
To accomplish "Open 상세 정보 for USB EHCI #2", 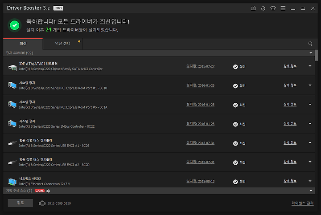I will tap(290, 162).
